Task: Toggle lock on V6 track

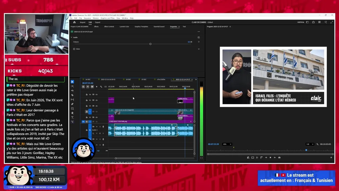Action: click(x=87, y=95)
